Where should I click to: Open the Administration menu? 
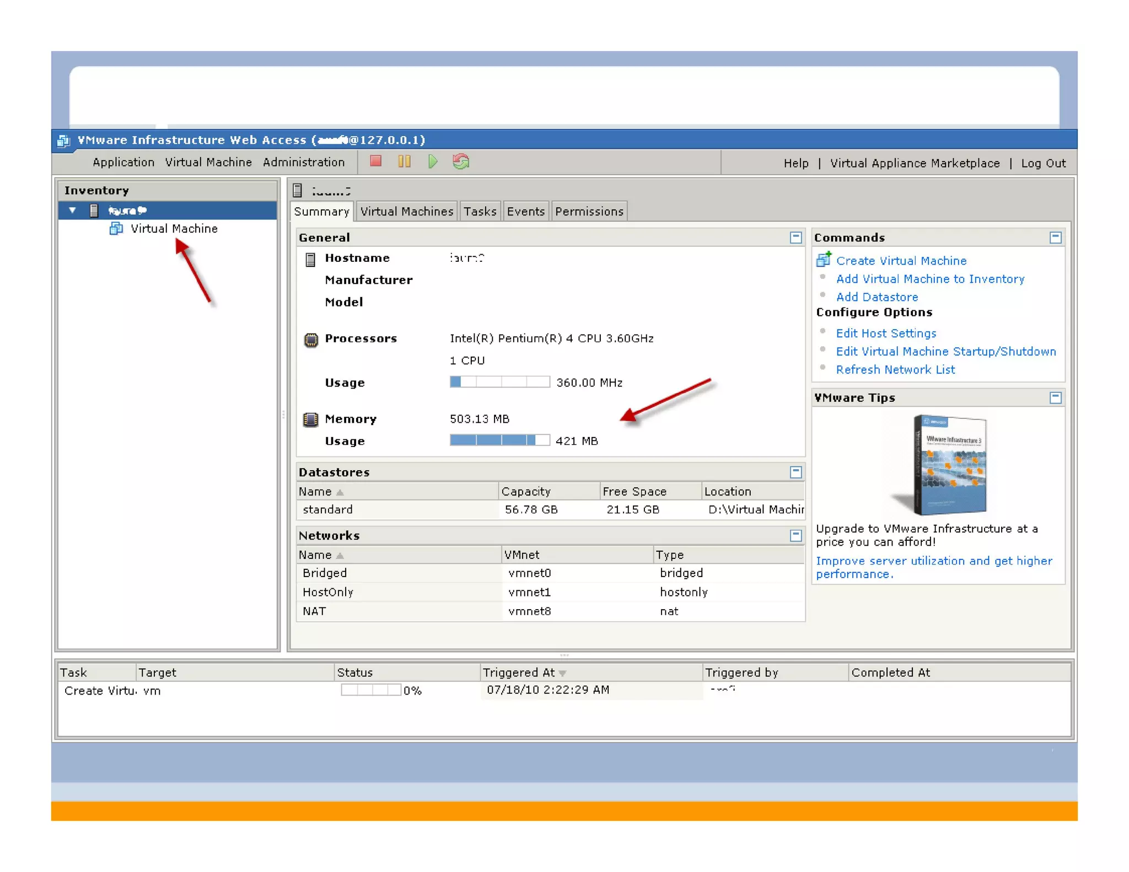(x=303, y=162)
